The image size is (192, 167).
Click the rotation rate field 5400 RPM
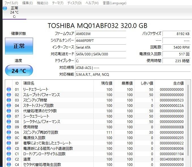(177, 47)
